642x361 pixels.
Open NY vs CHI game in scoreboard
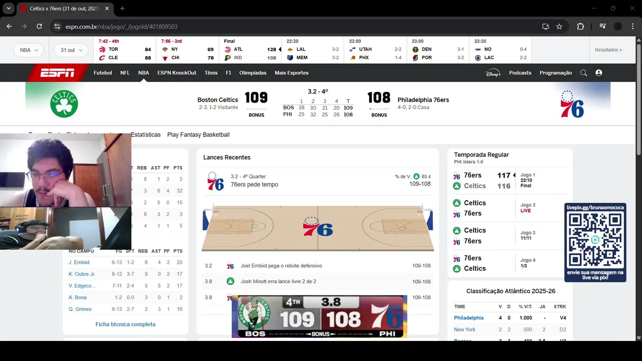click(188, 50)
